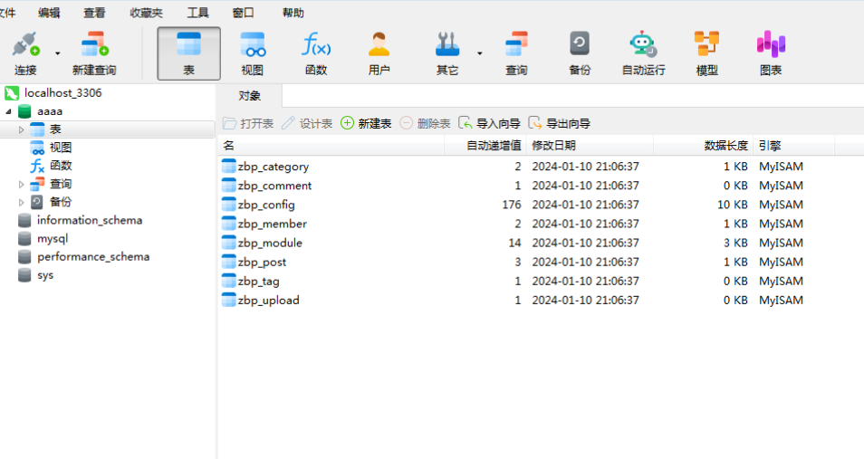Launch the Import Wizard (导入向导)
864x459 pixels.
tap(489, 123)
